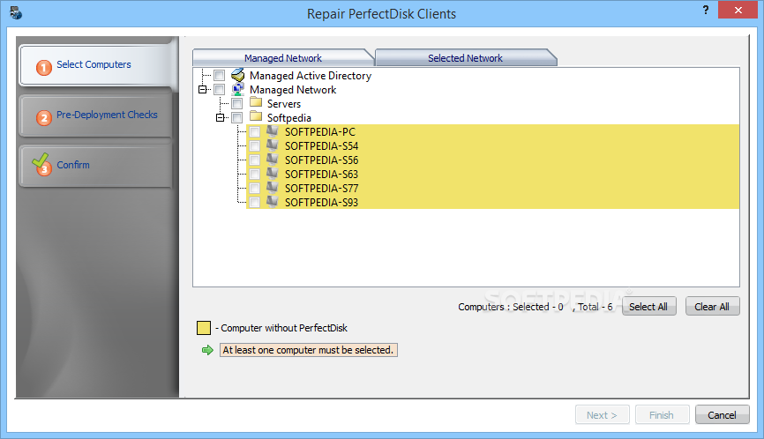The image size is (764, 439).
Task: Click the Next > button
Action: 602,414
